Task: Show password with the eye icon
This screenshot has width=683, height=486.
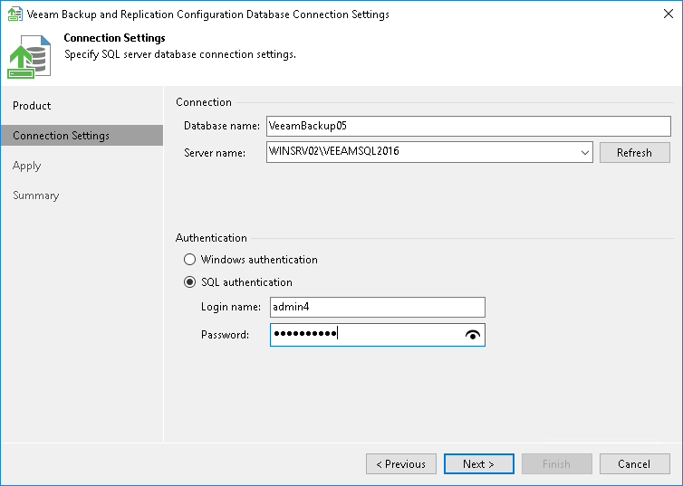Action: pos(473,335)
